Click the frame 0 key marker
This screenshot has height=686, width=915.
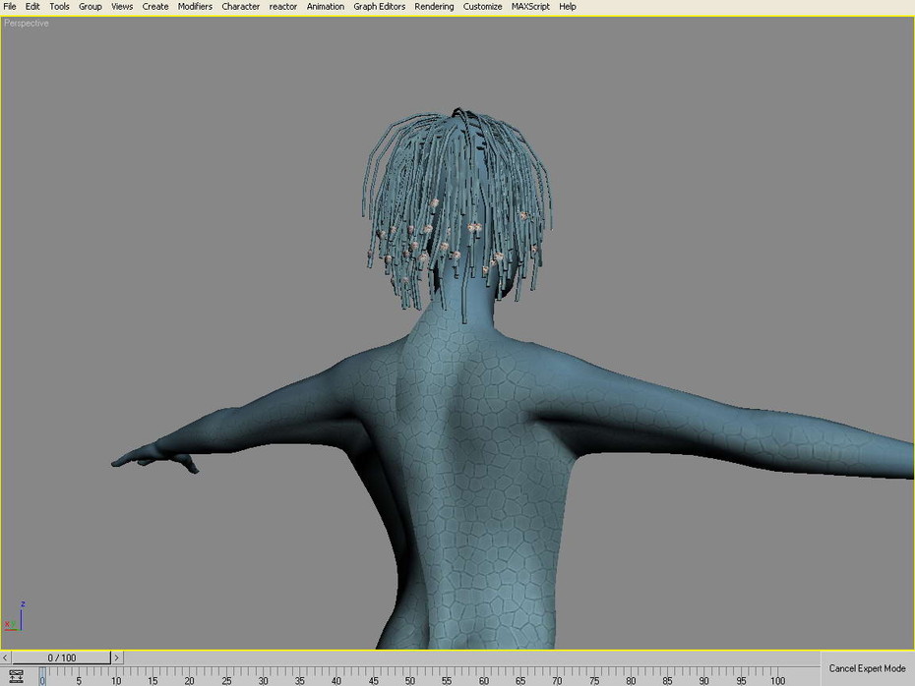click(x=42, y=677)
